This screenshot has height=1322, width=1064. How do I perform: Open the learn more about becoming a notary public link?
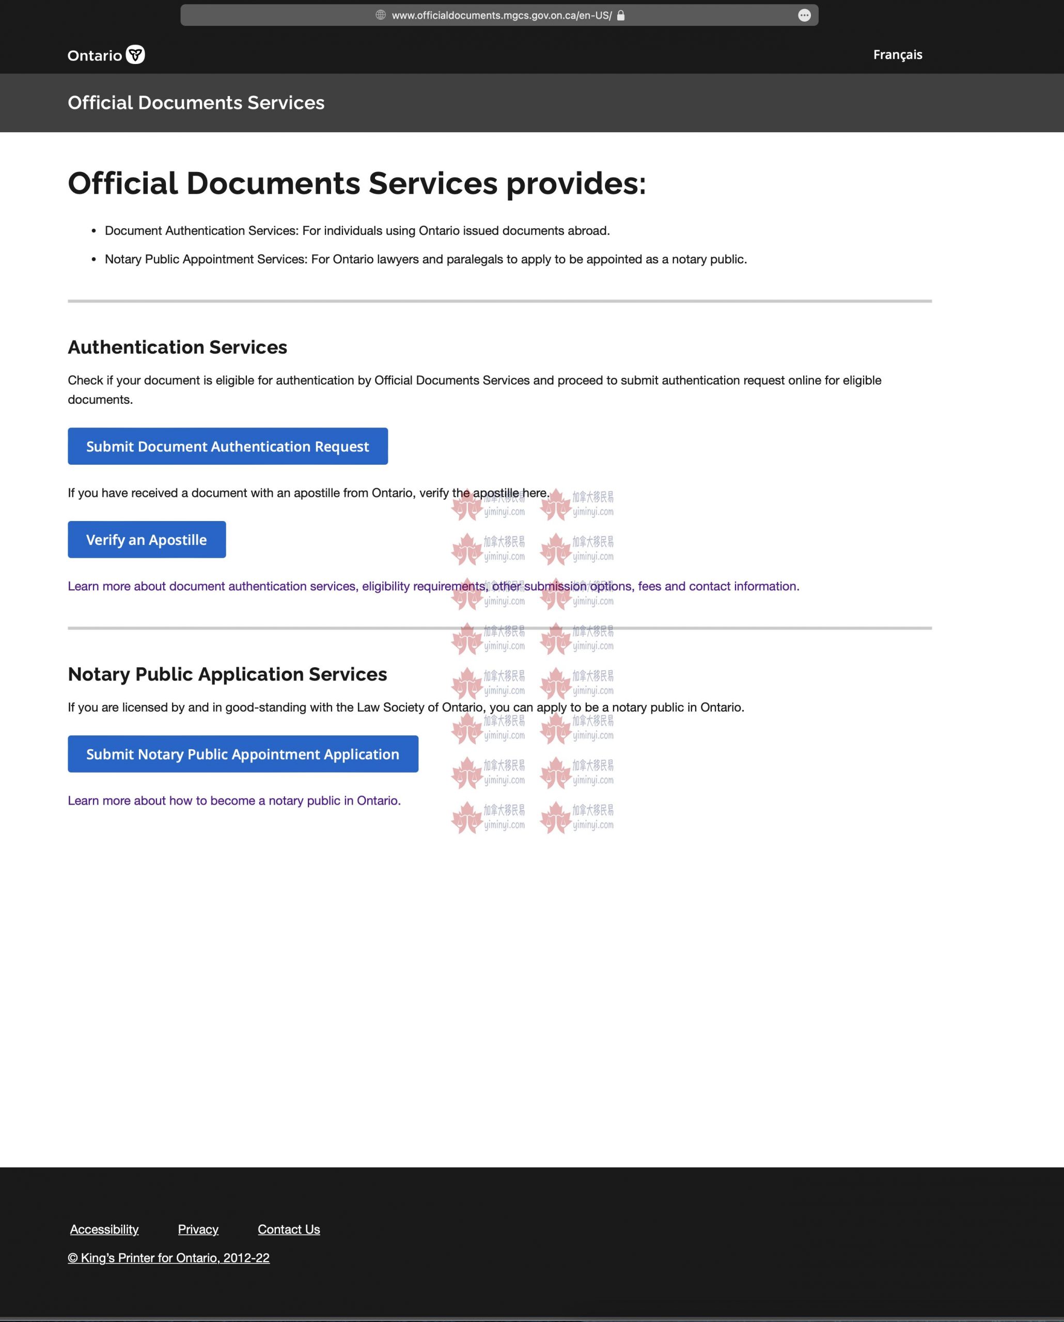(x=233, y=801)
